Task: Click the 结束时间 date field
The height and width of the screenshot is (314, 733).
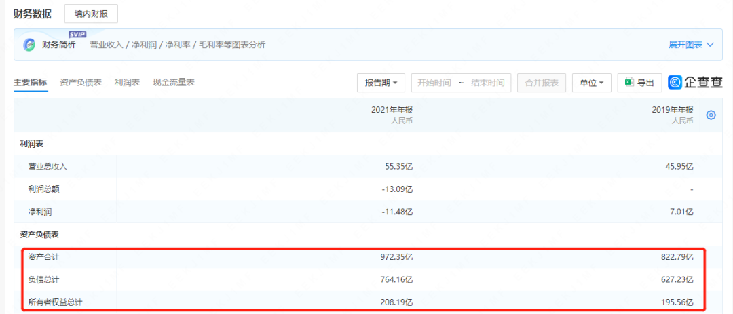Action: [x=487, y=83]
